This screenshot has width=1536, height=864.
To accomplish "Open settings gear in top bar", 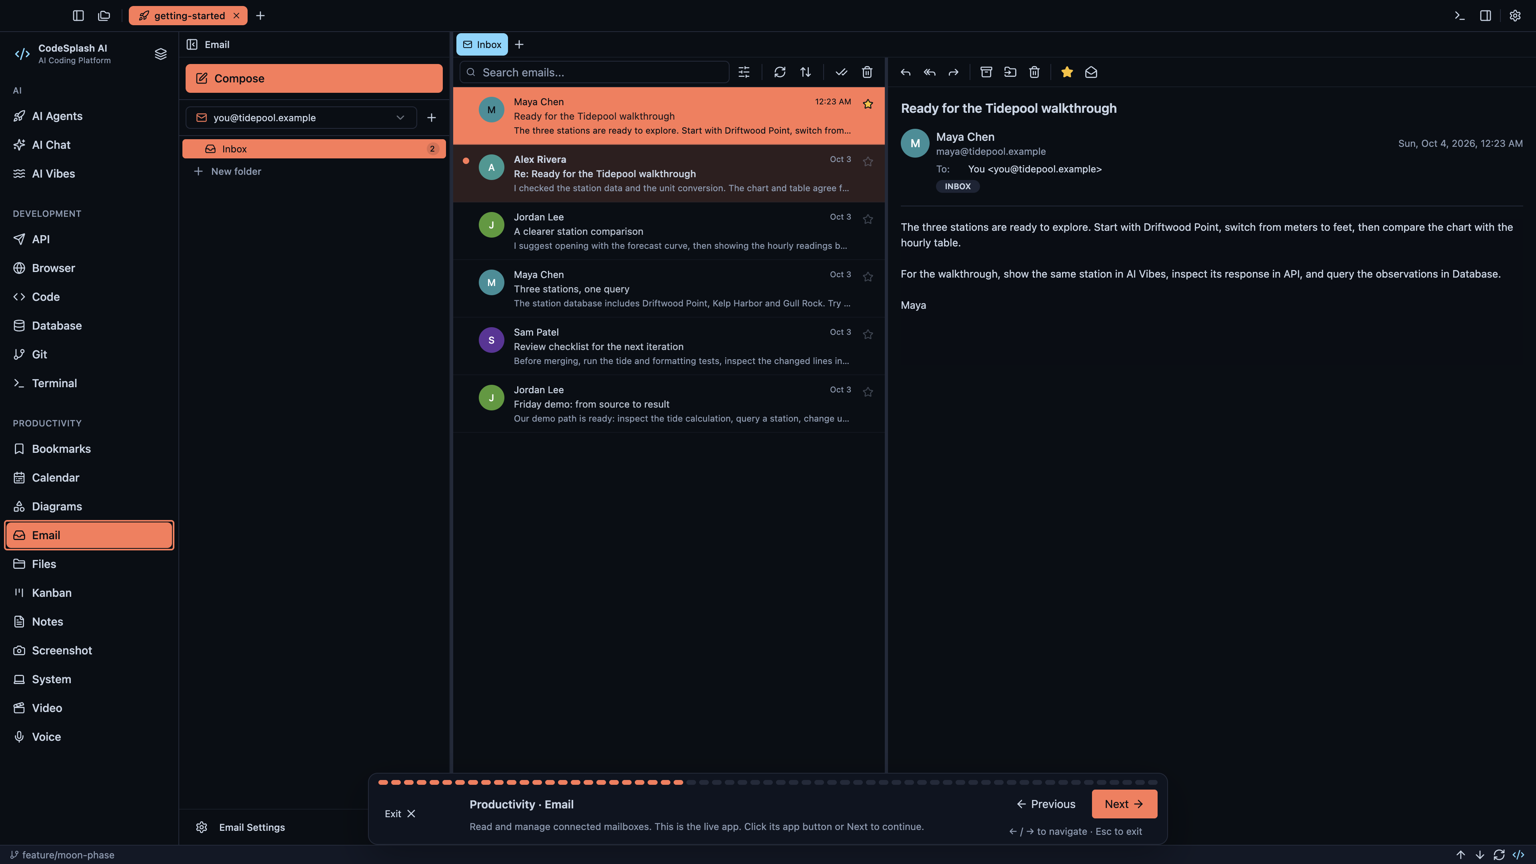I will [1514, 16].
